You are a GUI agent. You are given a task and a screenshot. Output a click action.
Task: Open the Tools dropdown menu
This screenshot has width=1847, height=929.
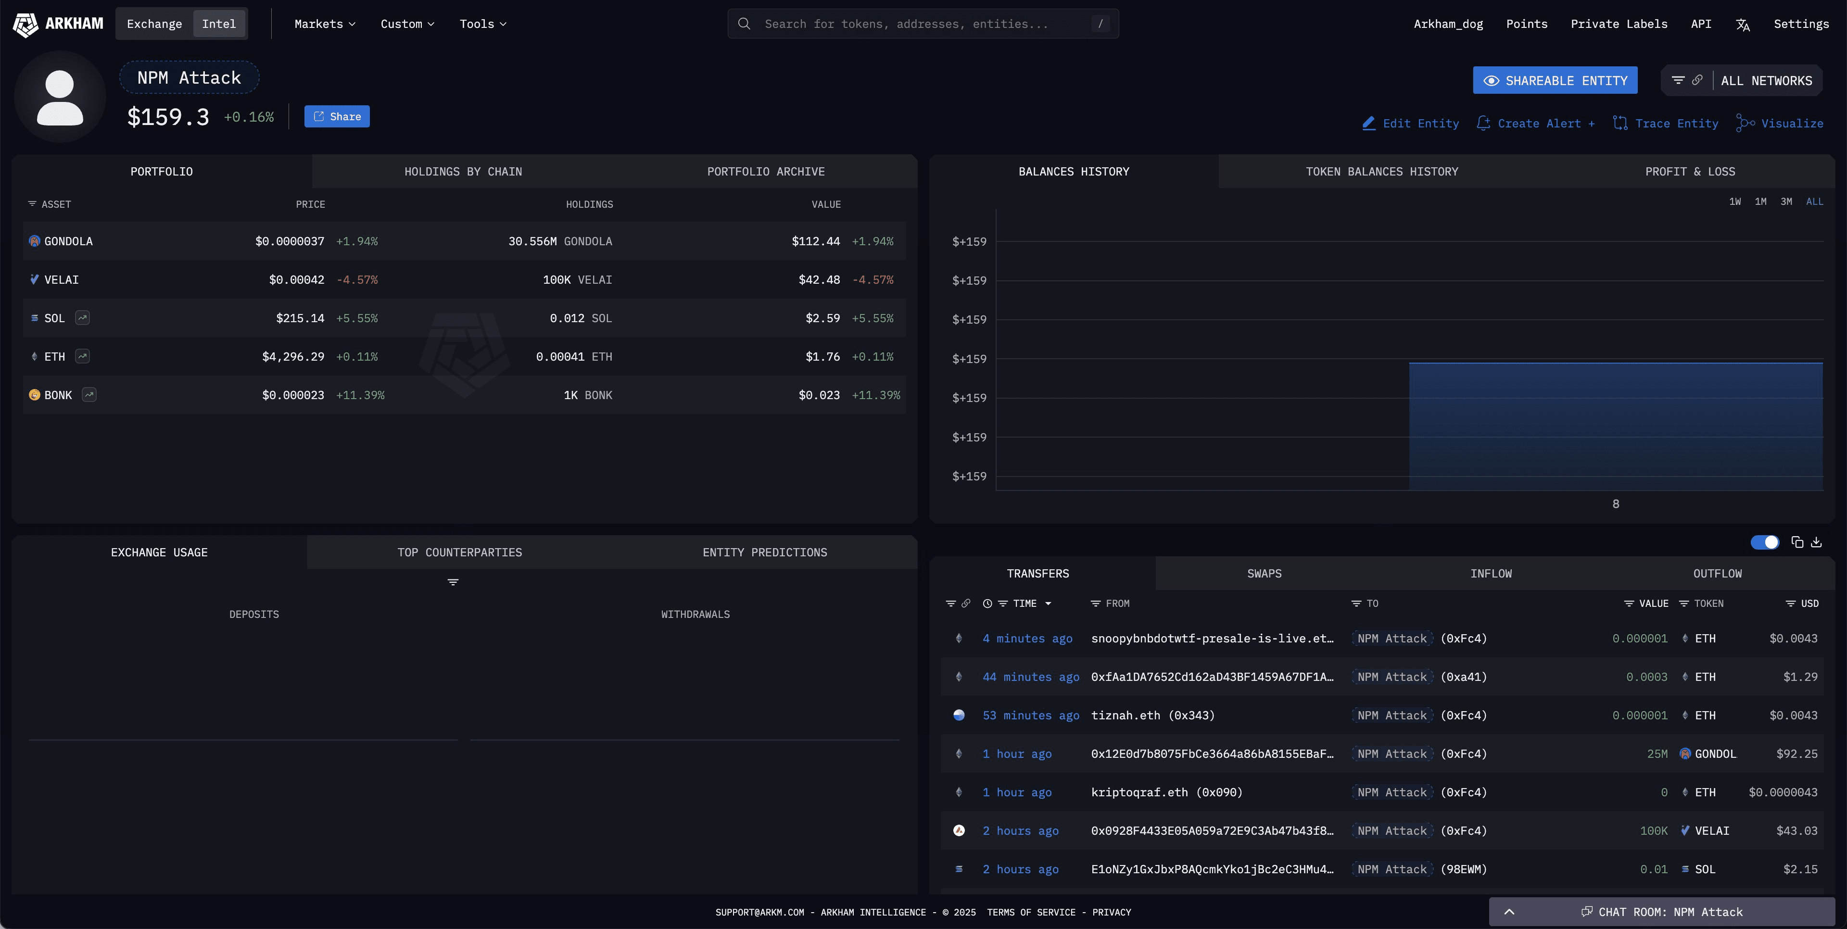tap(482, 24)
